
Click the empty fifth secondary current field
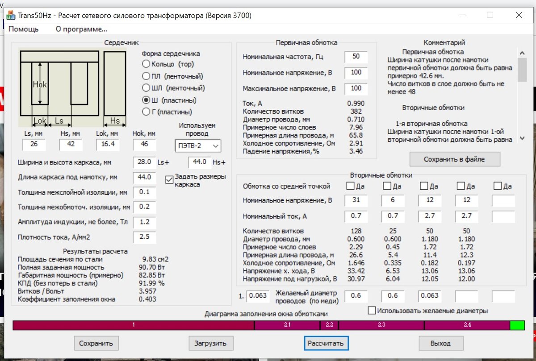pos(503,216)
